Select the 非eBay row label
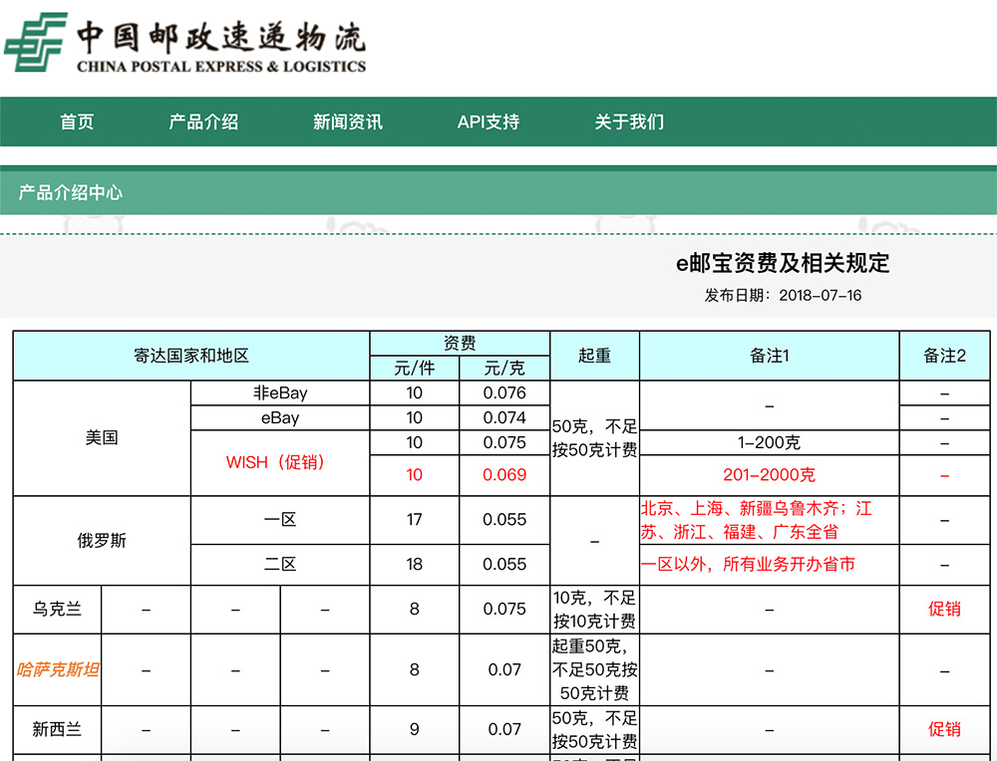The image size is (997, 761). [x=280, y=393]
